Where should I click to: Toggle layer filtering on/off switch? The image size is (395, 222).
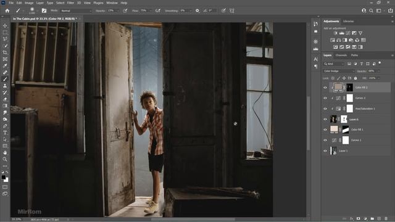pyautogui.click(x=380, y=63)
